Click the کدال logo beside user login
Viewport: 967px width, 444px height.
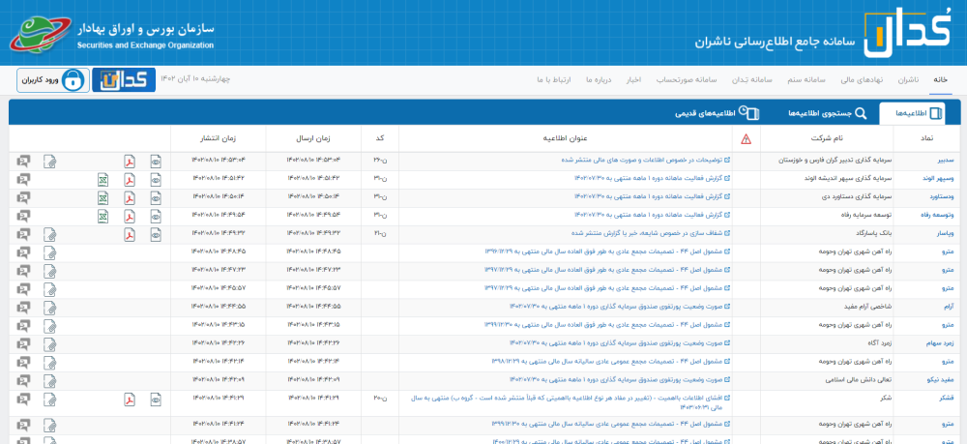click(x=124, y=80)
